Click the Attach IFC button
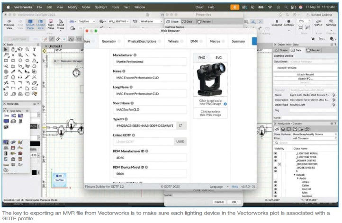Viewport: 342px width, 223px height. (306, 79)
